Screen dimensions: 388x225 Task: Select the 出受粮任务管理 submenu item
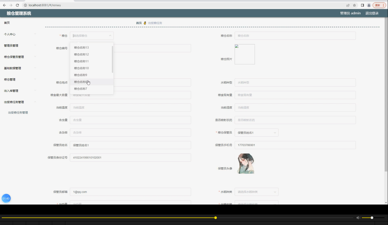tap(18, 112)
